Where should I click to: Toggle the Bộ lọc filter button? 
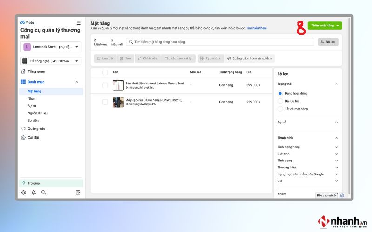coord(328,42)
